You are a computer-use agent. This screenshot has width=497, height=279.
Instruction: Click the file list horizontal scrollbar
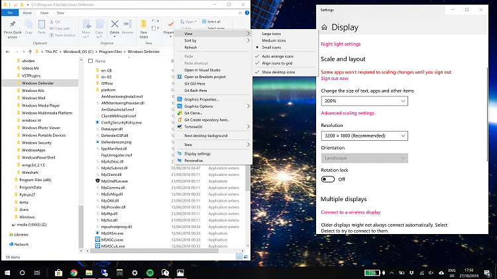(154, 251)
